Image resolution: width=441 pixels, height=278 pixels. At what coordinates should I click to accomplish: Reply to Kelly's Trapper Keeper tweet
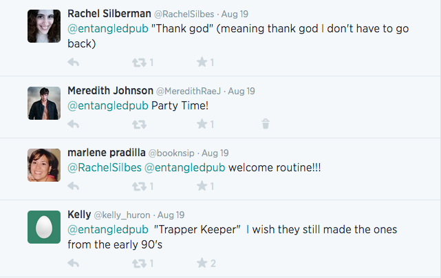point(74,263)
